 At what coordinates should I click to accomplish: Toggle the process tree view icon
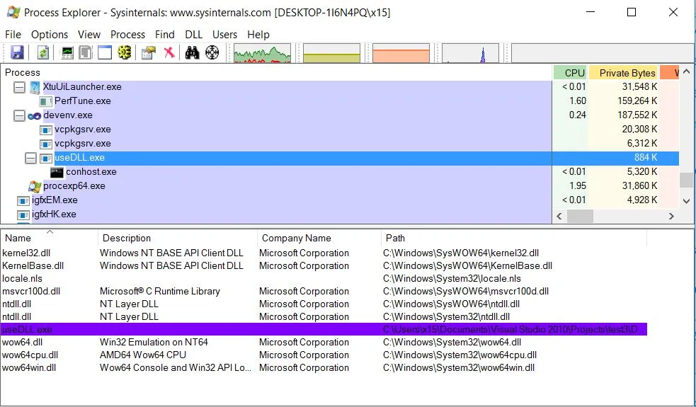[86, 53]
